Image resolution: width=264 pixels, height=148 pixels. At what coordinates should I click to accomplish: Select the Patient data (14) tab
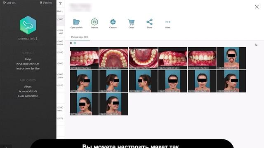[80, 37]
